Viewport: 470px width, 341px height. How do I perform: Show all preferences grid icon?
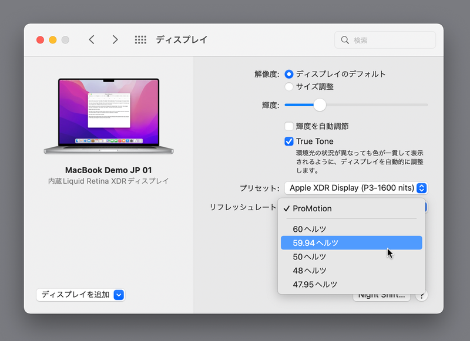tap(140, 39)
